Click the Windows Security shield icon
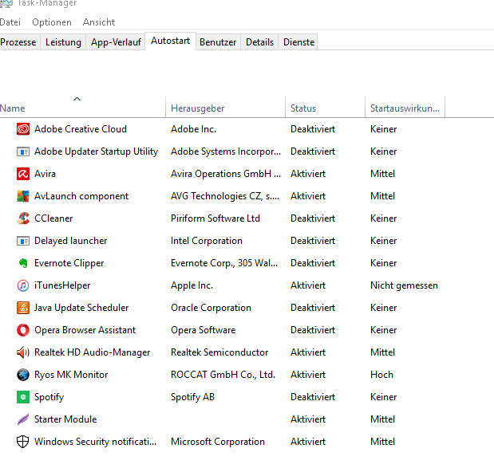Image resolution: width=494 pixels, height=472 pixels. [x=22, y=442]
